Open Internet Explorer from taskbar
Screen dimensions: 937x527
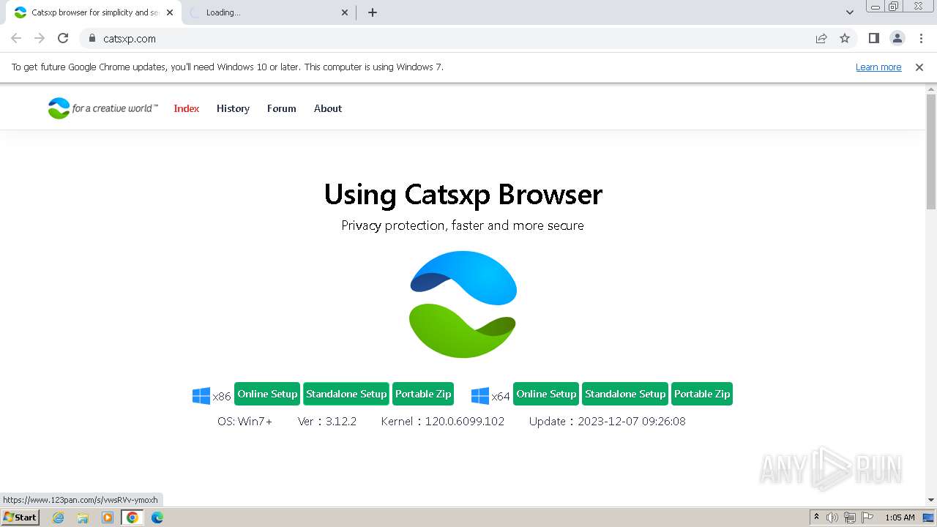59,517
